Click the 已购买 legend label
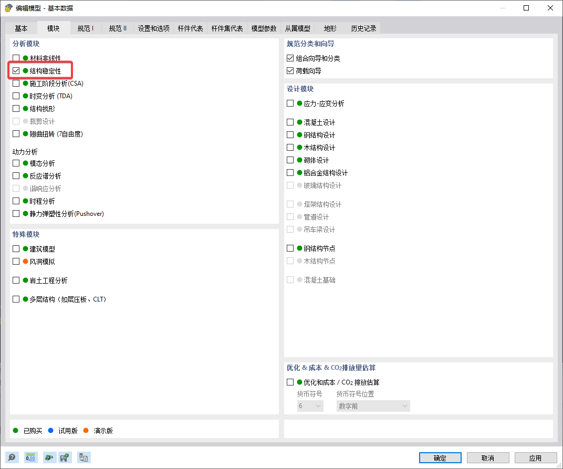The image size is (563, 469). click(33, 431)
